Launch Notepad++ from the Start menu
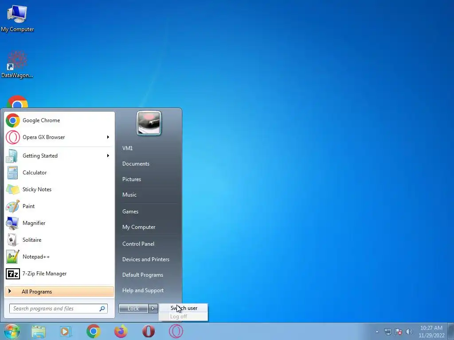454x340 pixels. [59, 257]
